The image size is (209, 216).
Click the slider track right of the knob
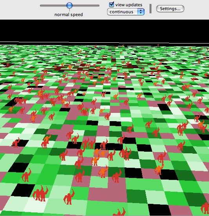pos(86,5)
